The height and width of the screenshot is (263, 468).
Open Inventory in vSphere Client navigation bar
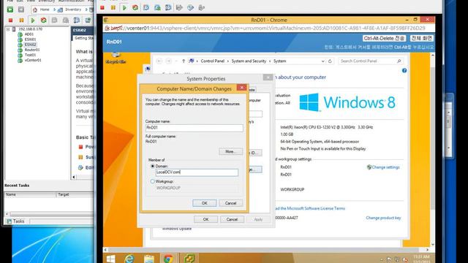(x=70, y=9)
